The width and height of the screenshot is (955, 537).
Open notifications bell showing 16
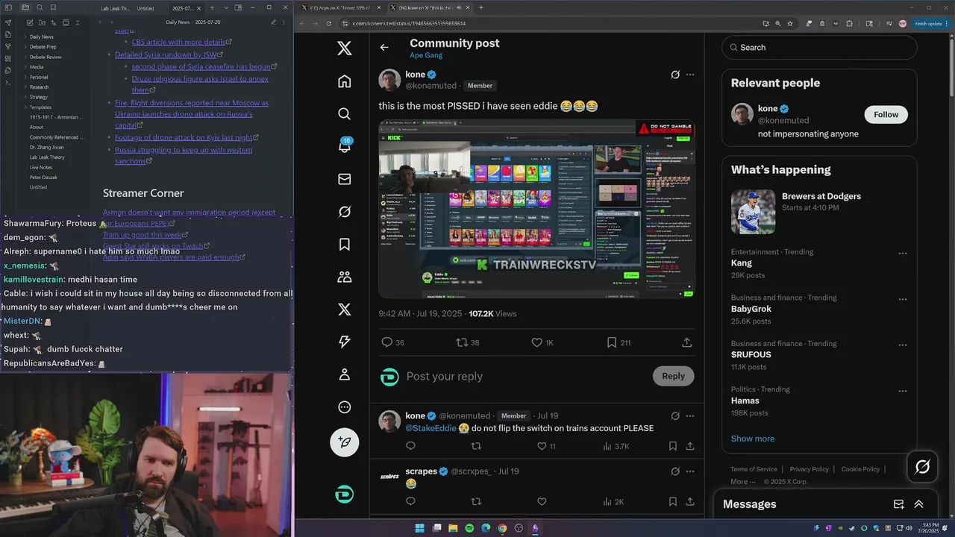tap(344, 146)
